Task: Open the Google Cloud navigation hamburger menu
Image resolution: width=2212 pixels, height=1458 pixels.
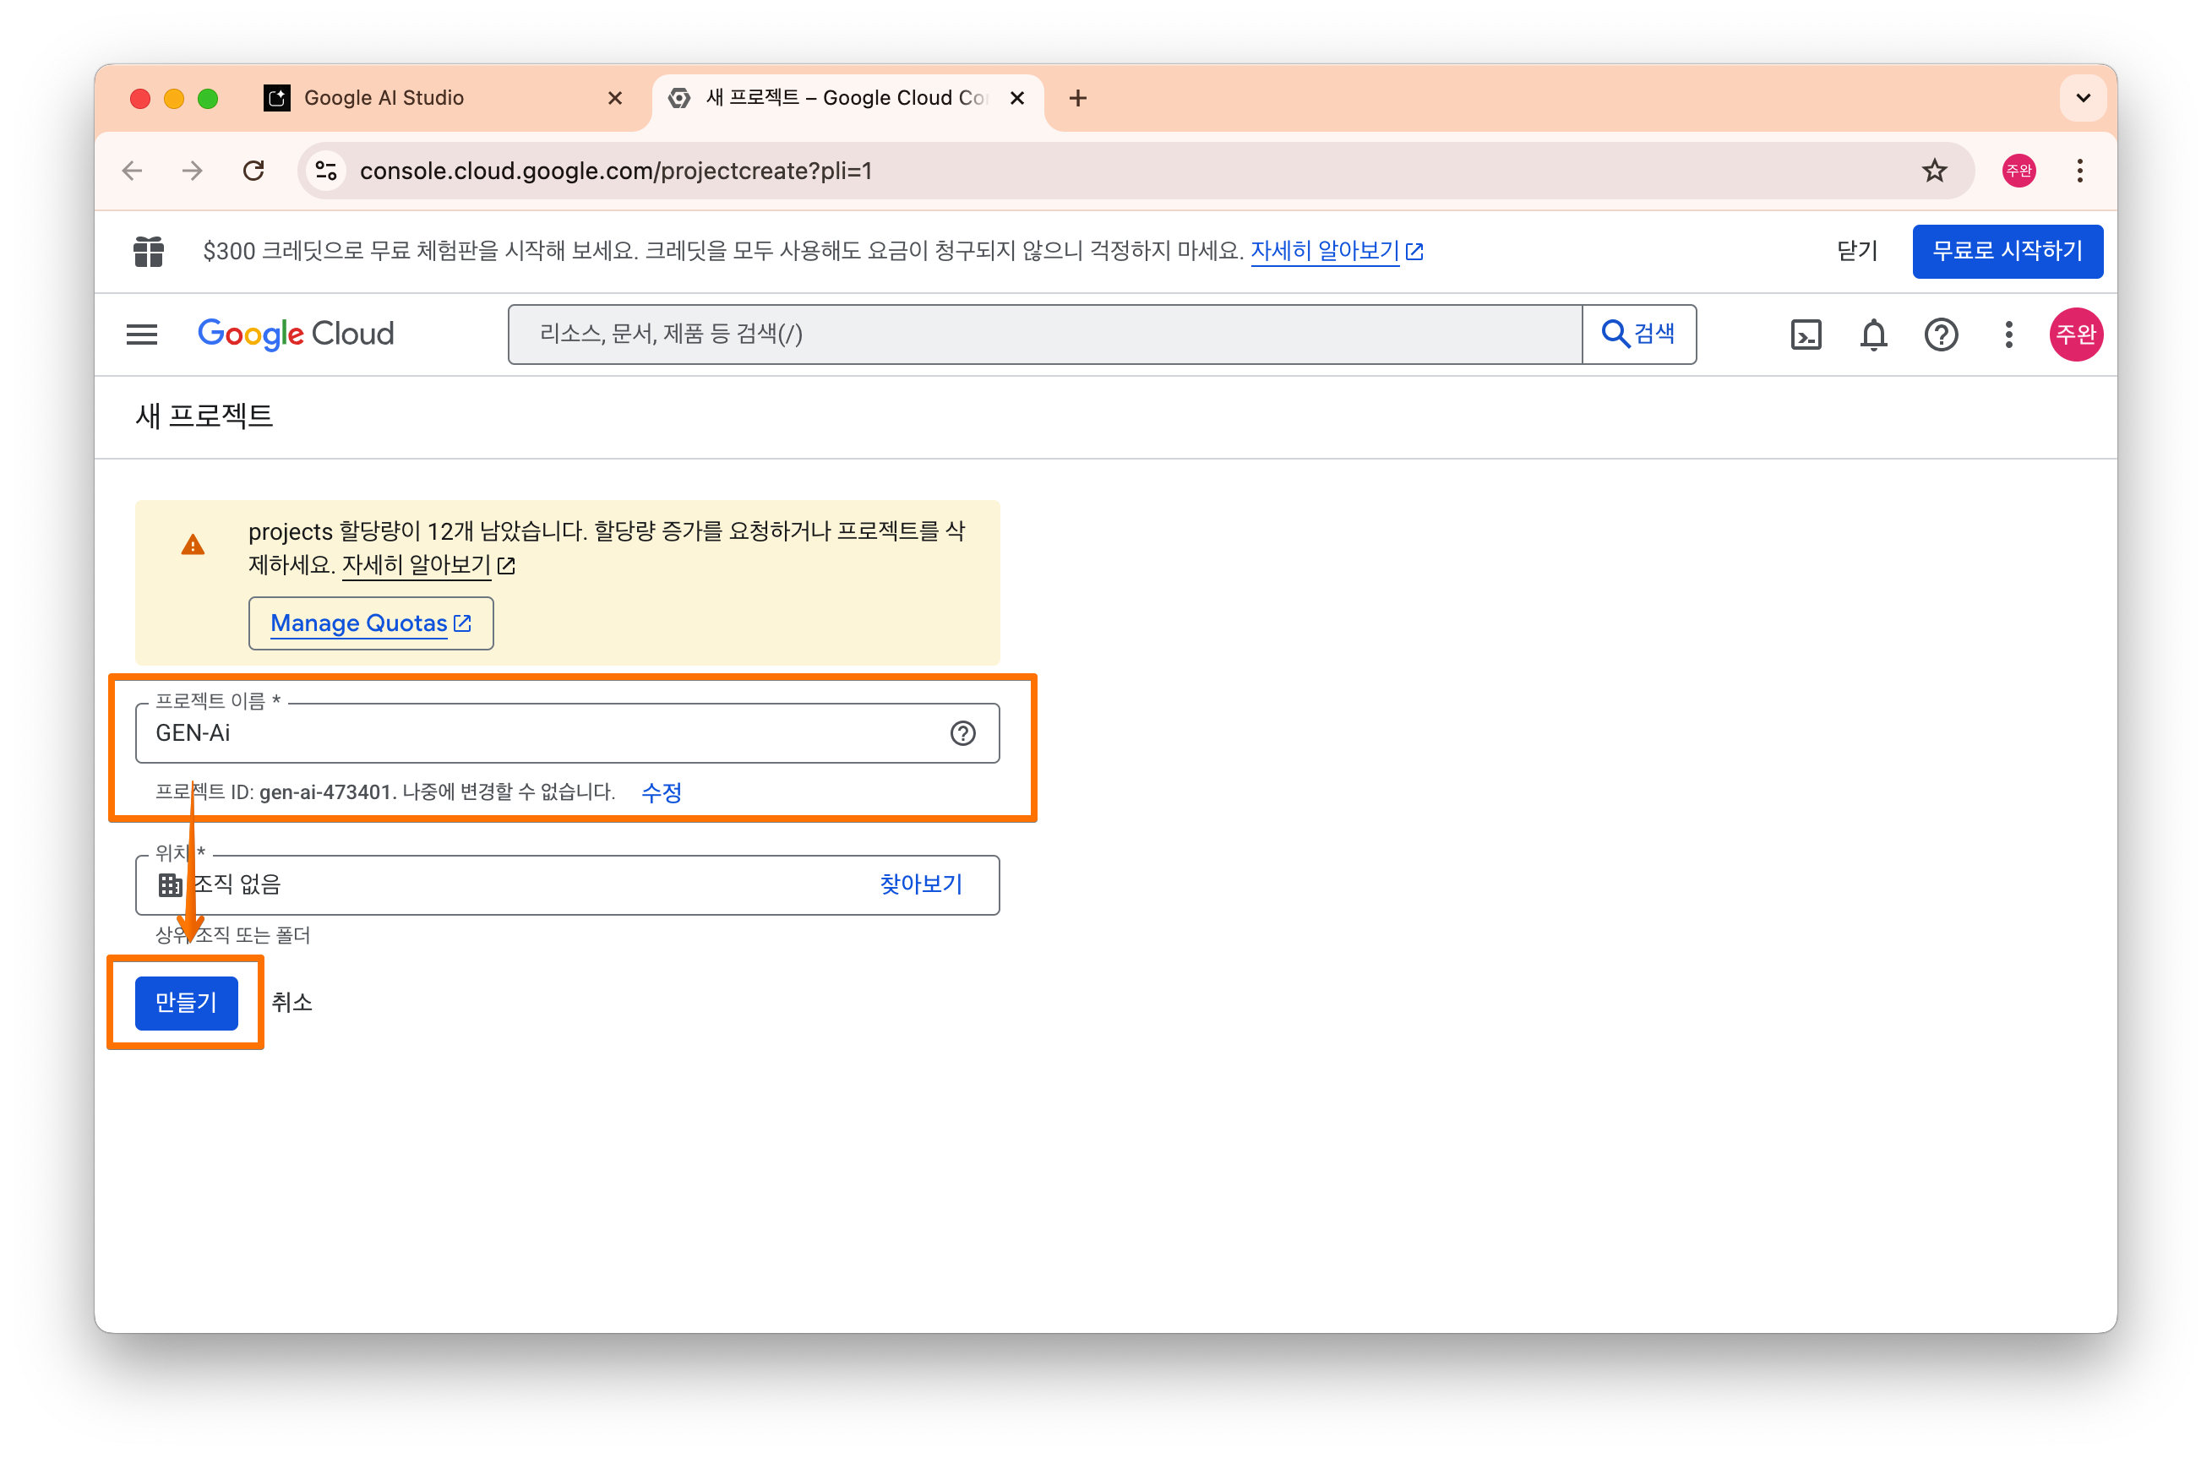Action: point(141,334)
